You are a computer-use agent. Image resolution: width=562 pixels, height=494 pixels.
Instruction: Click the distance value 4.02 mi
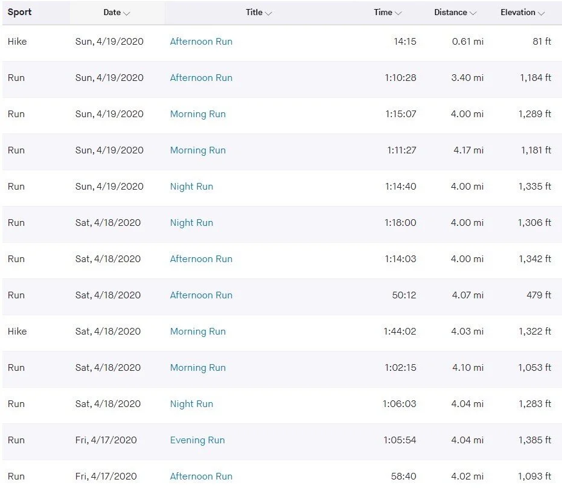click(x=467, y=476)
